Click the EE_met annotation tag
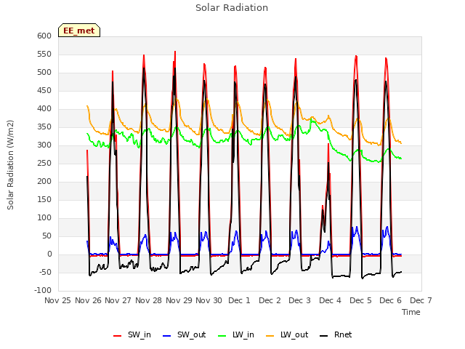Screen dimensions: 465x349 click(79, 31)
